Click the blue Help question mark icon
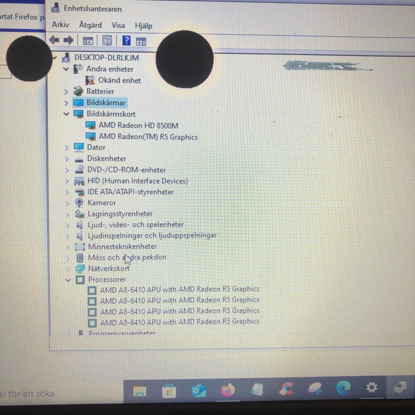This screenshot has height=415, width=415. pyautogui.click(x=126, y=41)
